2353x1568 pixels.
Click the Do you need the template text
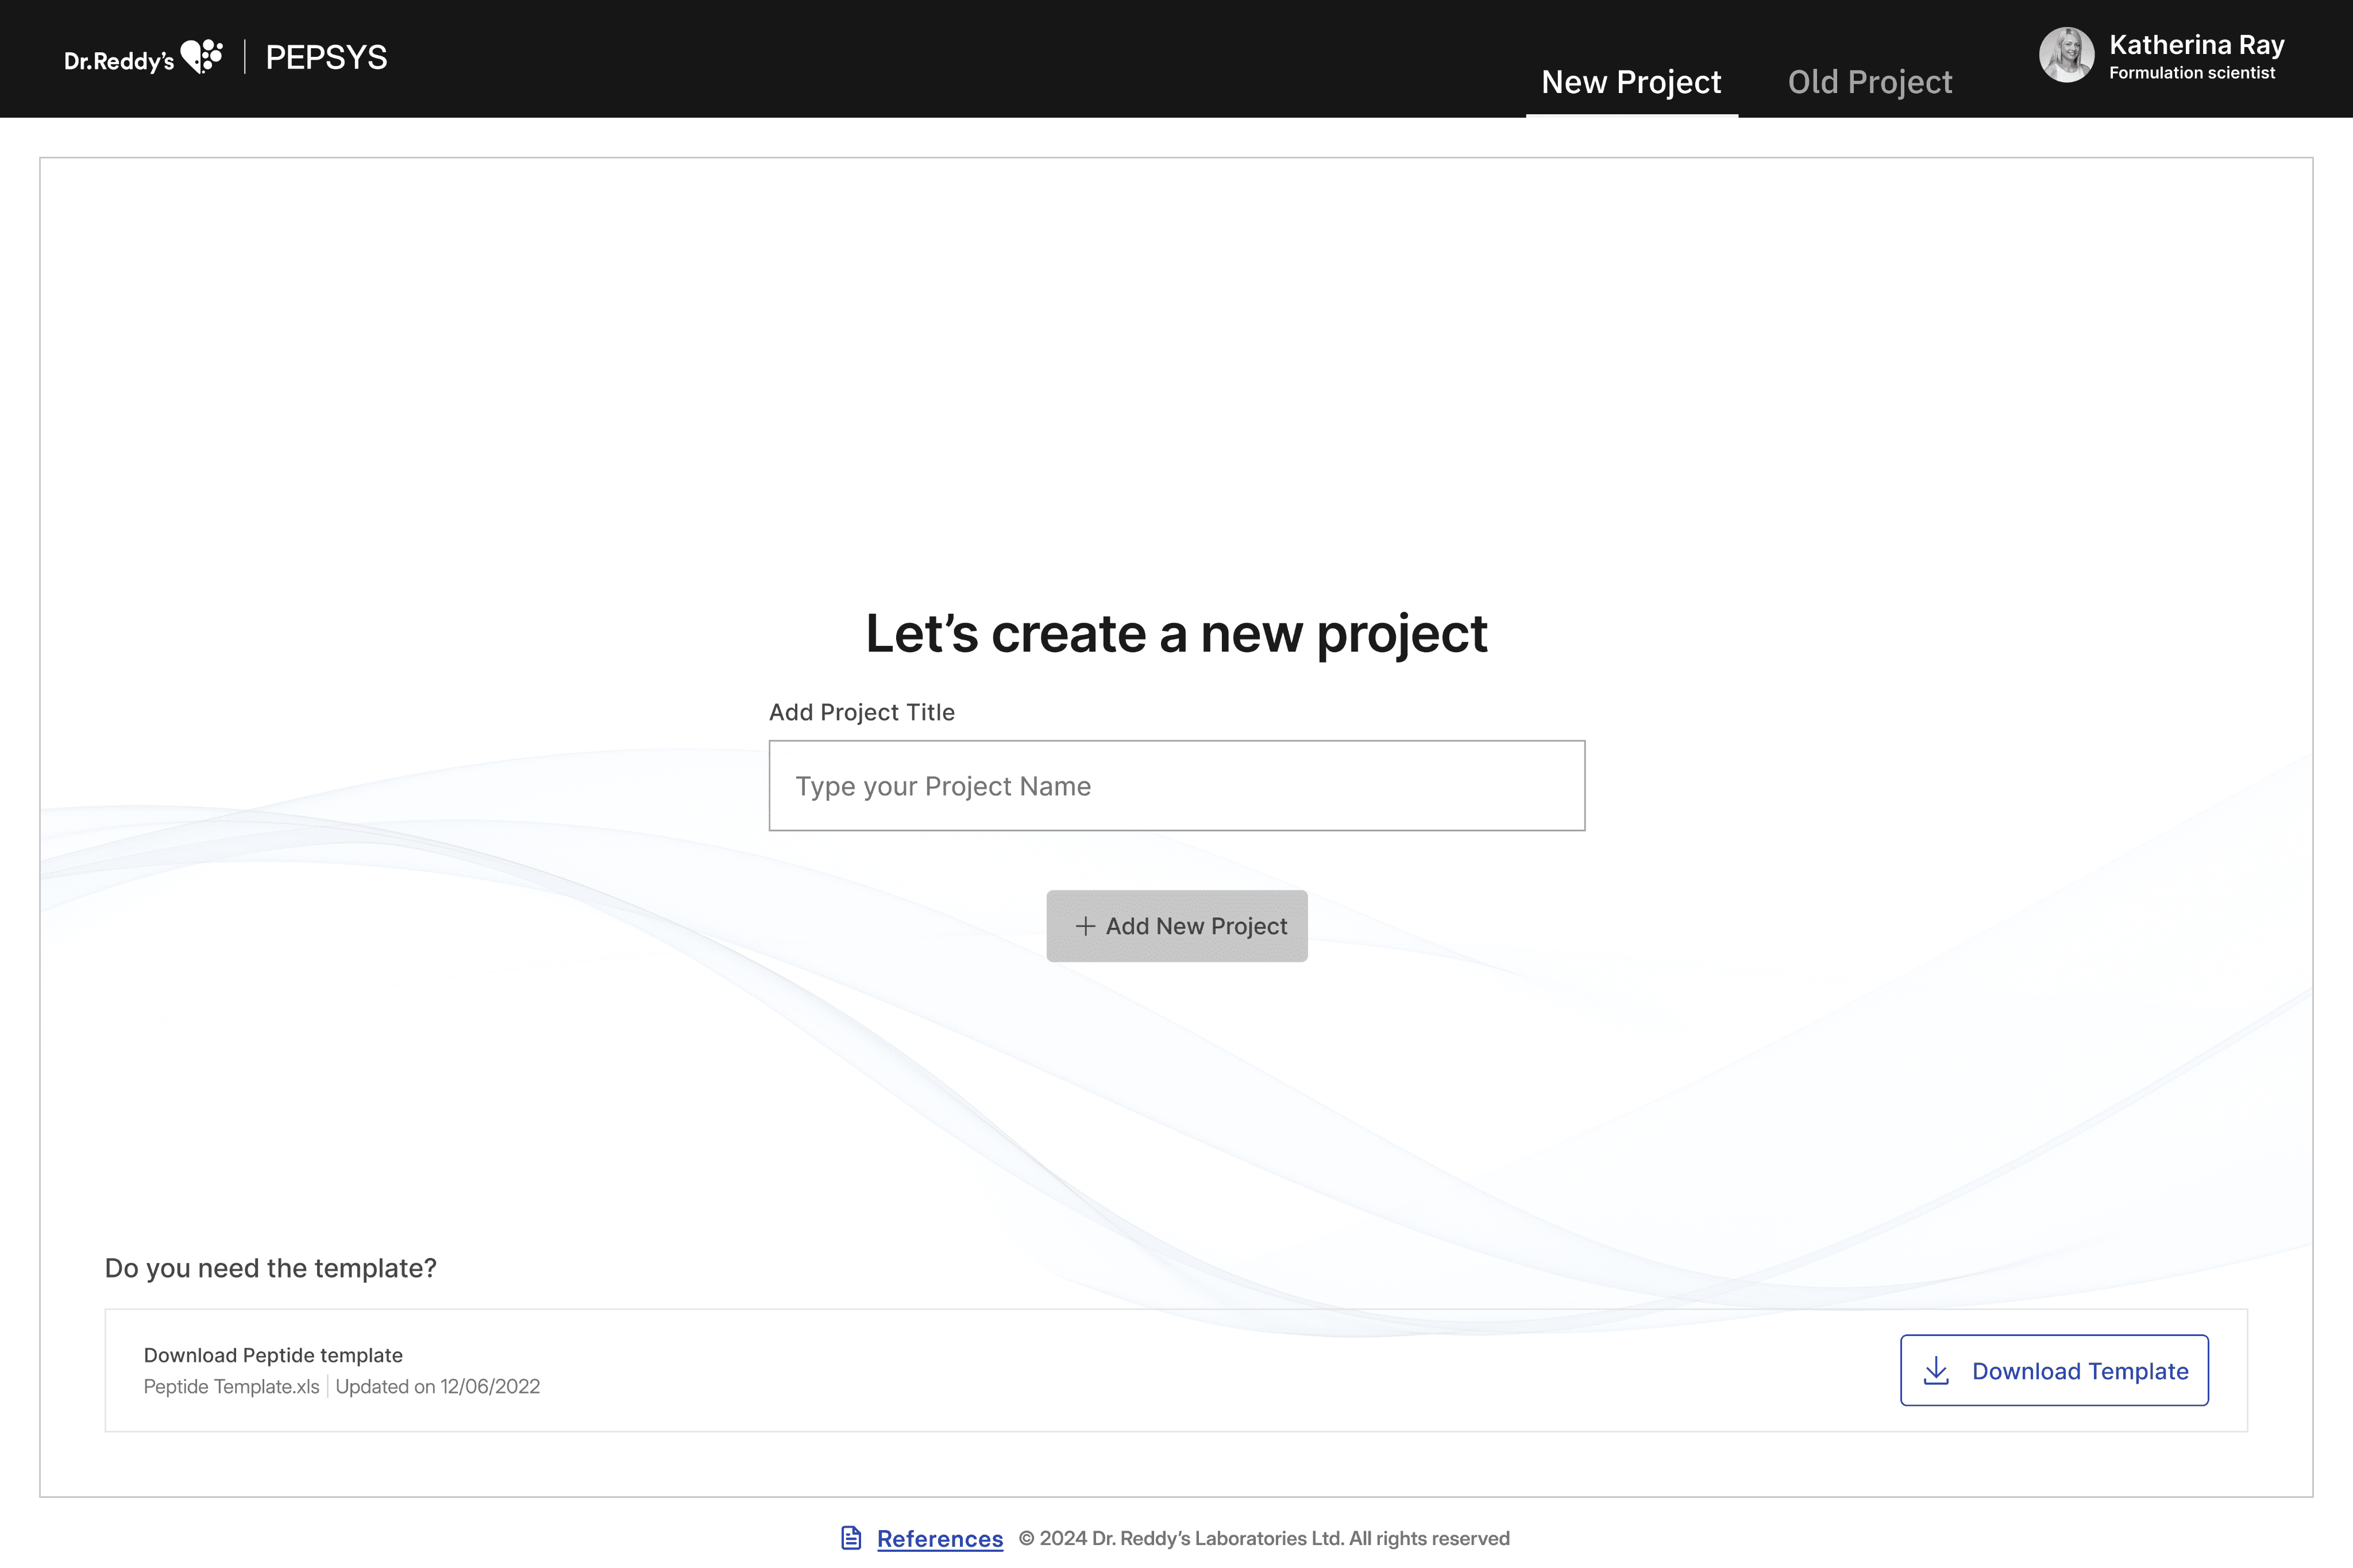(x=270, y=1268)
